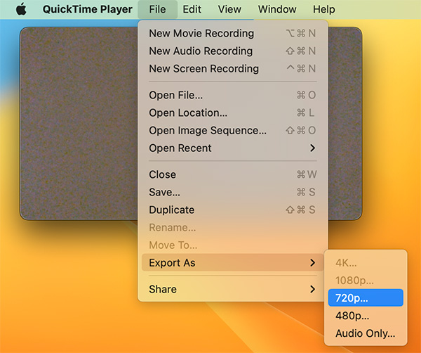Start a New Screen Recording
This screenshot has height=353, width=421.
232,69
